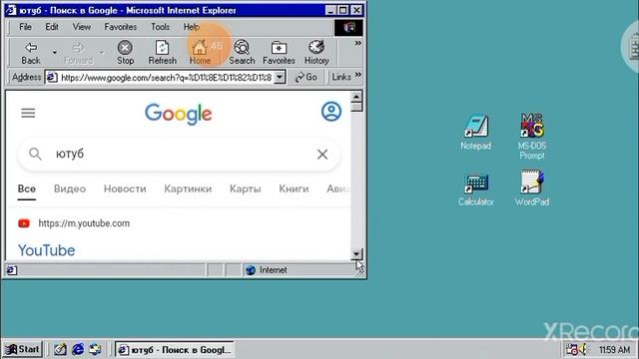Select the Все results tab
This screenshot has width=639, height=359.
pos(27,188)
